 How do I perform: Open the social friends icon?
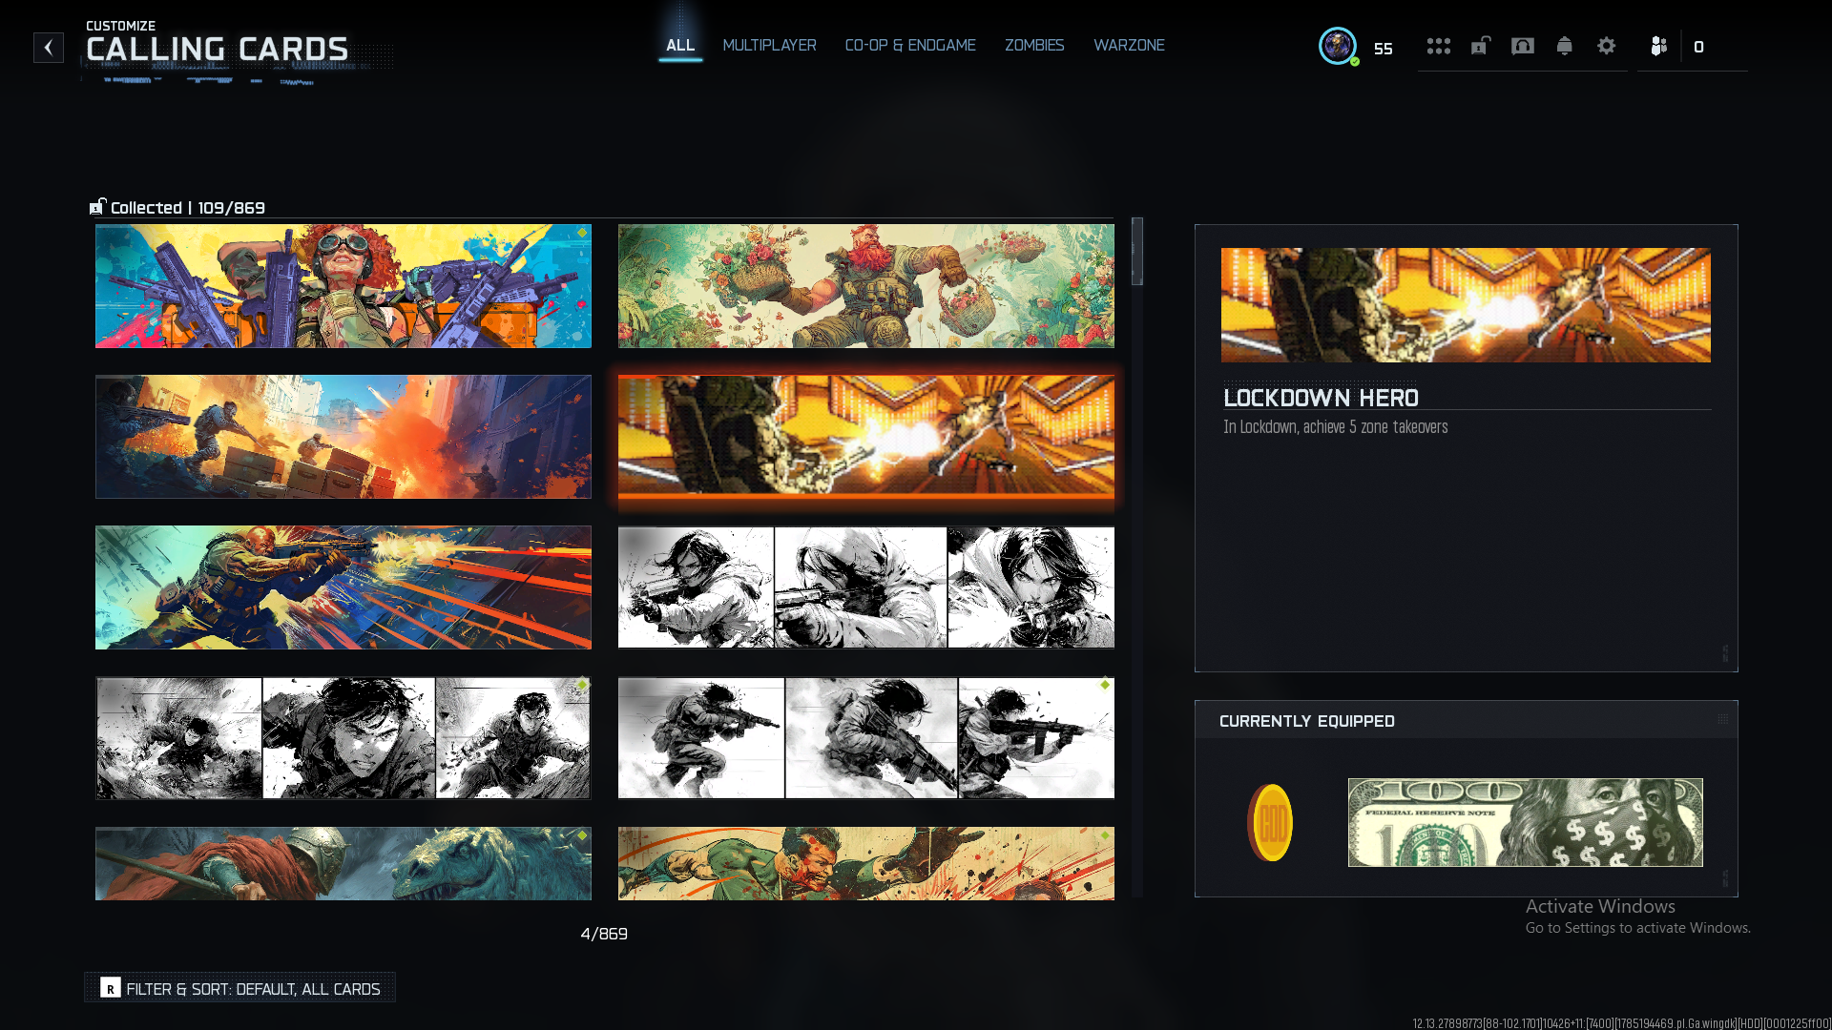point(1659,46)
